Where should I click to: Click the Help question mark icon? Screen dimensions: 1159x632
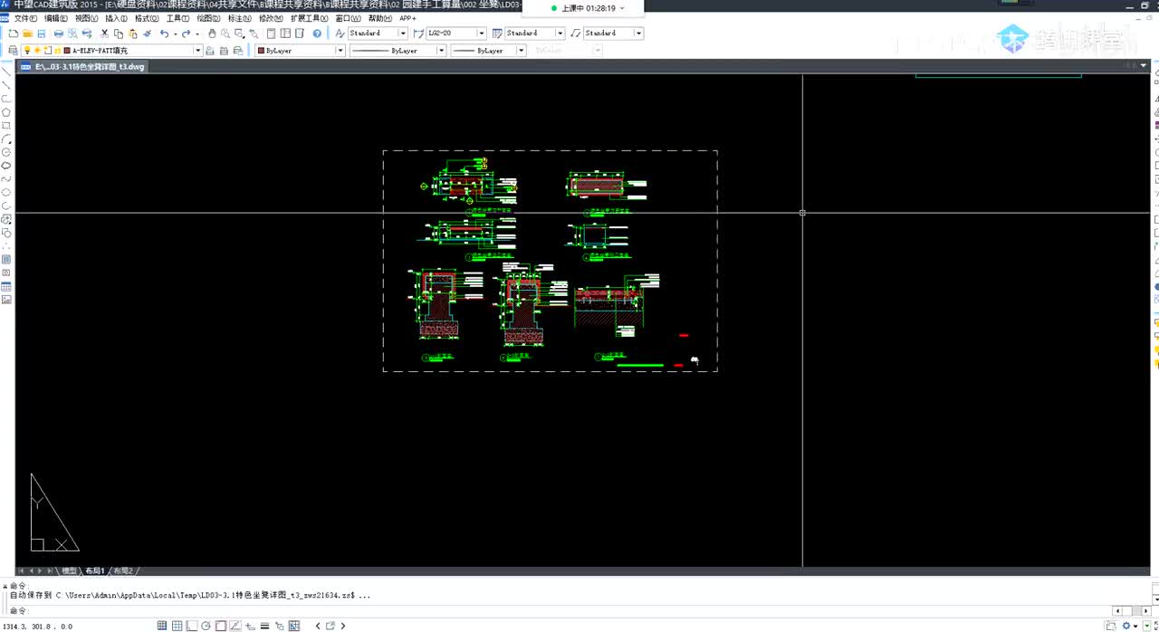coord(317,34)
